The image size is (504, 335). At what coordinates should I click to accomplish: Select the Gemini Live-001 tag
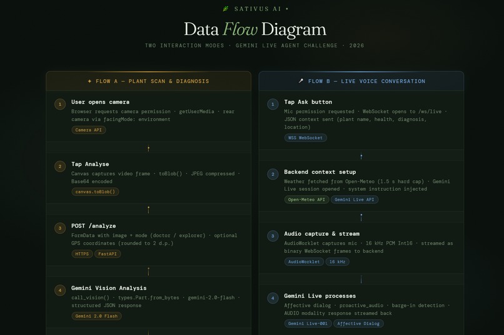[x=308, y=324]
